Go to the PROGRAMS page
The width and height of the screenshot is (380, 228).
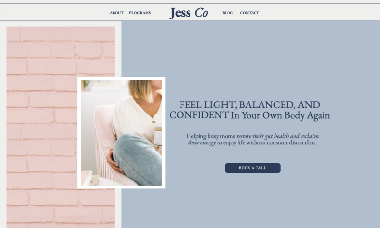click(x=140, y=13)
